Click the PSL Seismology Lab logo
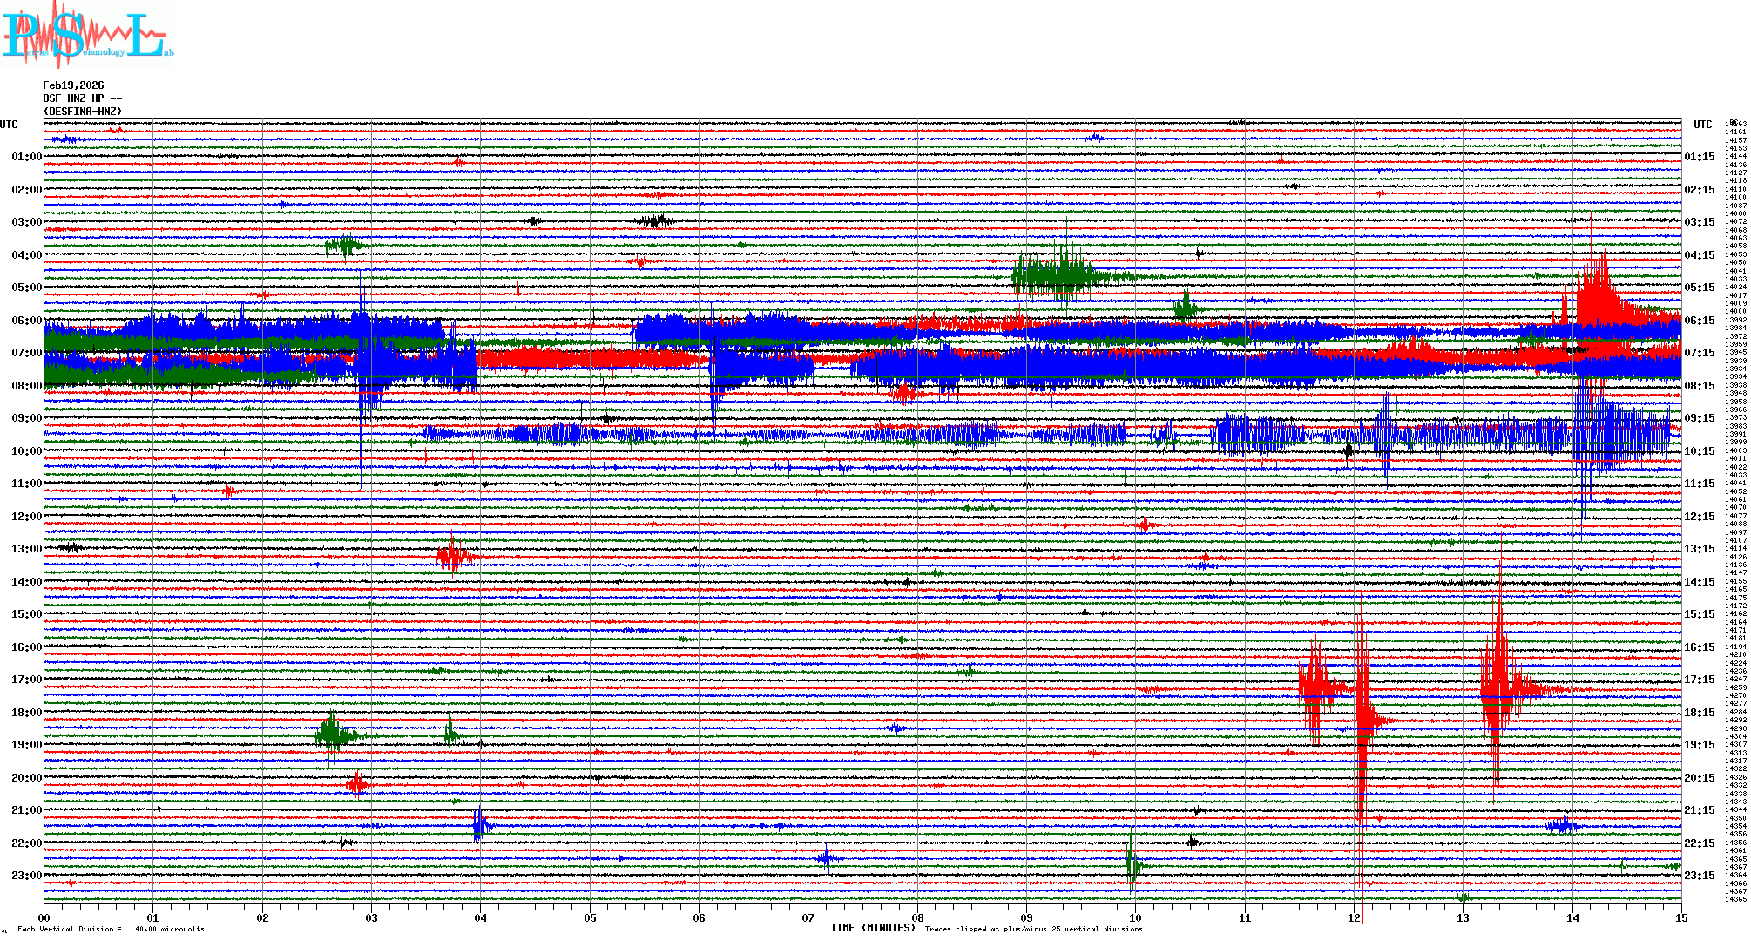The image size is (1751, 941). [x=87, y=35]
